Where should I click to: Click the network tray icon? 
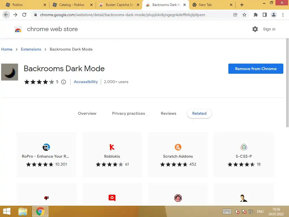click(251, 212)
